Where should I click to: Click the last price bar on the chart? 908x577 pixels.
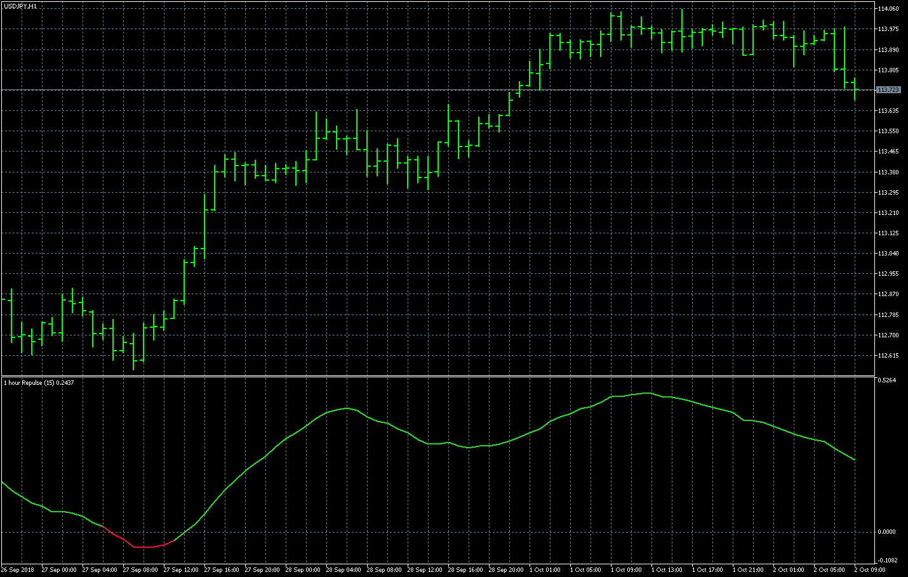click(x=855, y=89)
